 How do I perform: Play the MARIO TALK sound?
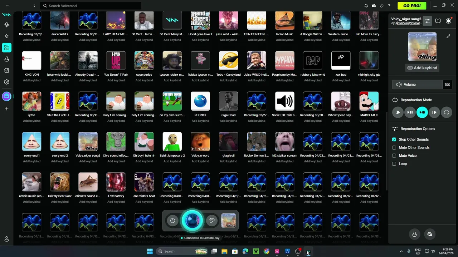pyautogui.click(x=369, y=101)
